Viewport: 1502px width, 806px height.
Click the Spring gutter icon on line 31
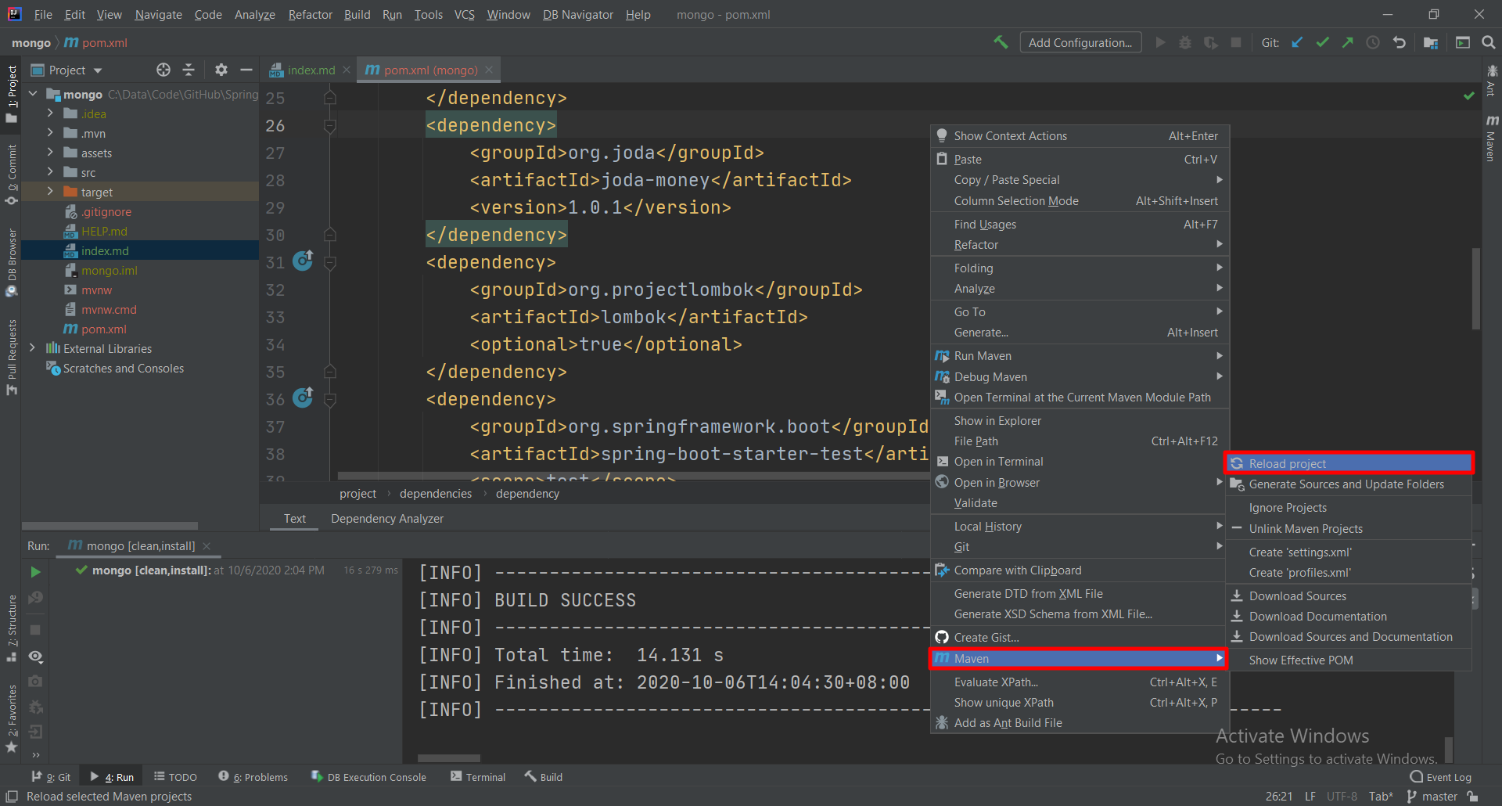click(303, 261)
